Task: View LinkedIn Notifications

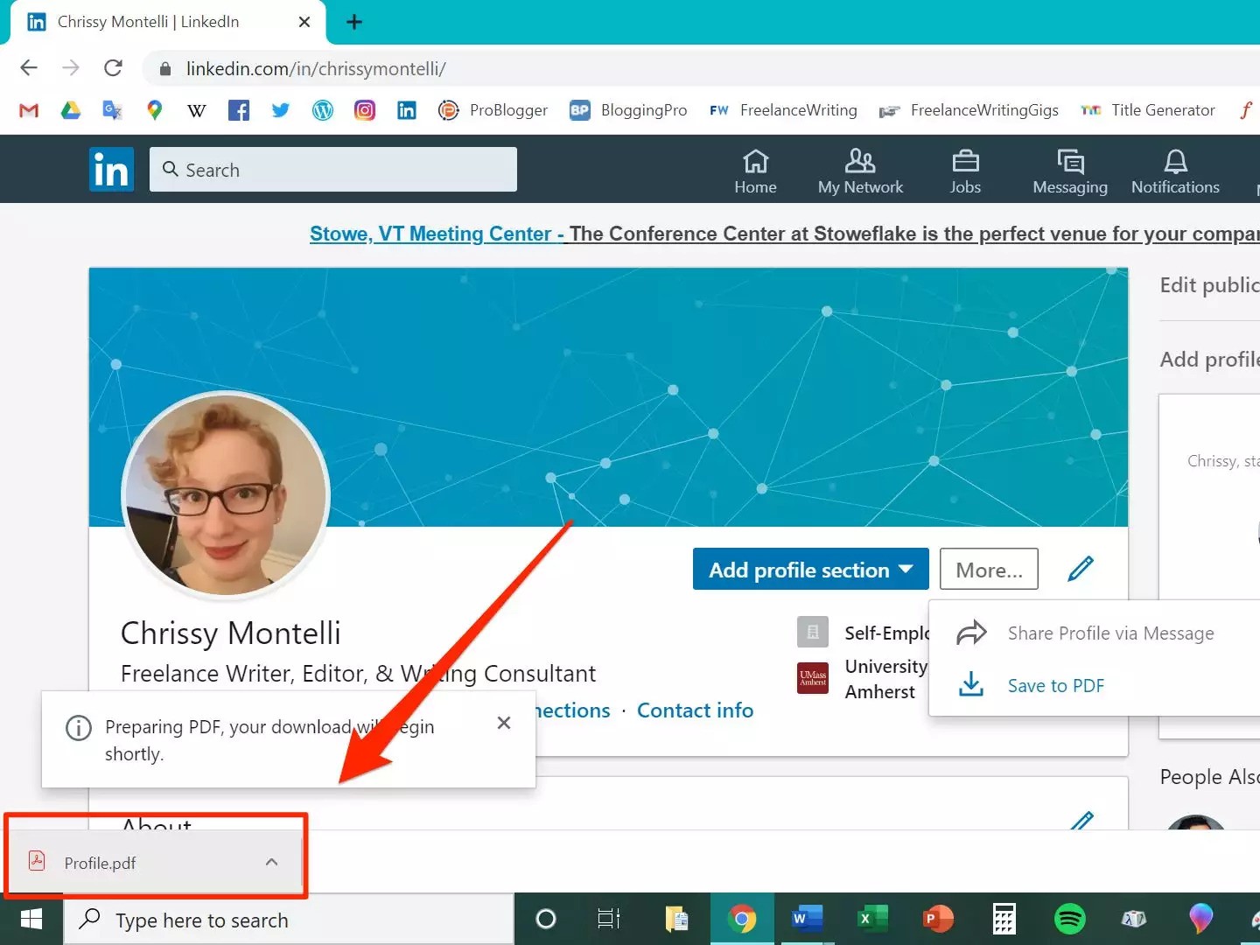Action: [1175, 171]
